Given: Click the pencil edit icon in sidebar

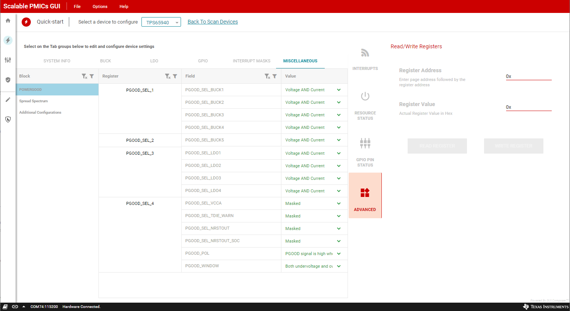Looking at the screenshot, I should tap(8, 100).
